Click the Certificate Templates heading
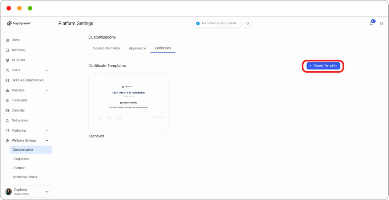Image resolution: width=389 pixels, height=200 pixels. 107,65
